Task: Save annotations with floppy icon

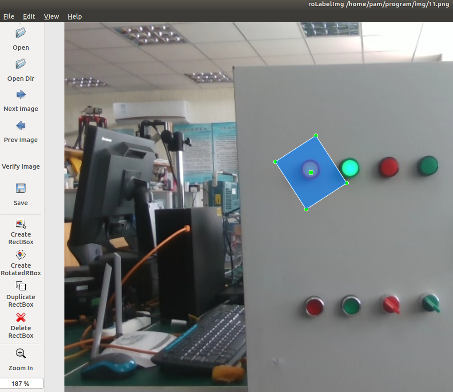Action: point(21,188)
